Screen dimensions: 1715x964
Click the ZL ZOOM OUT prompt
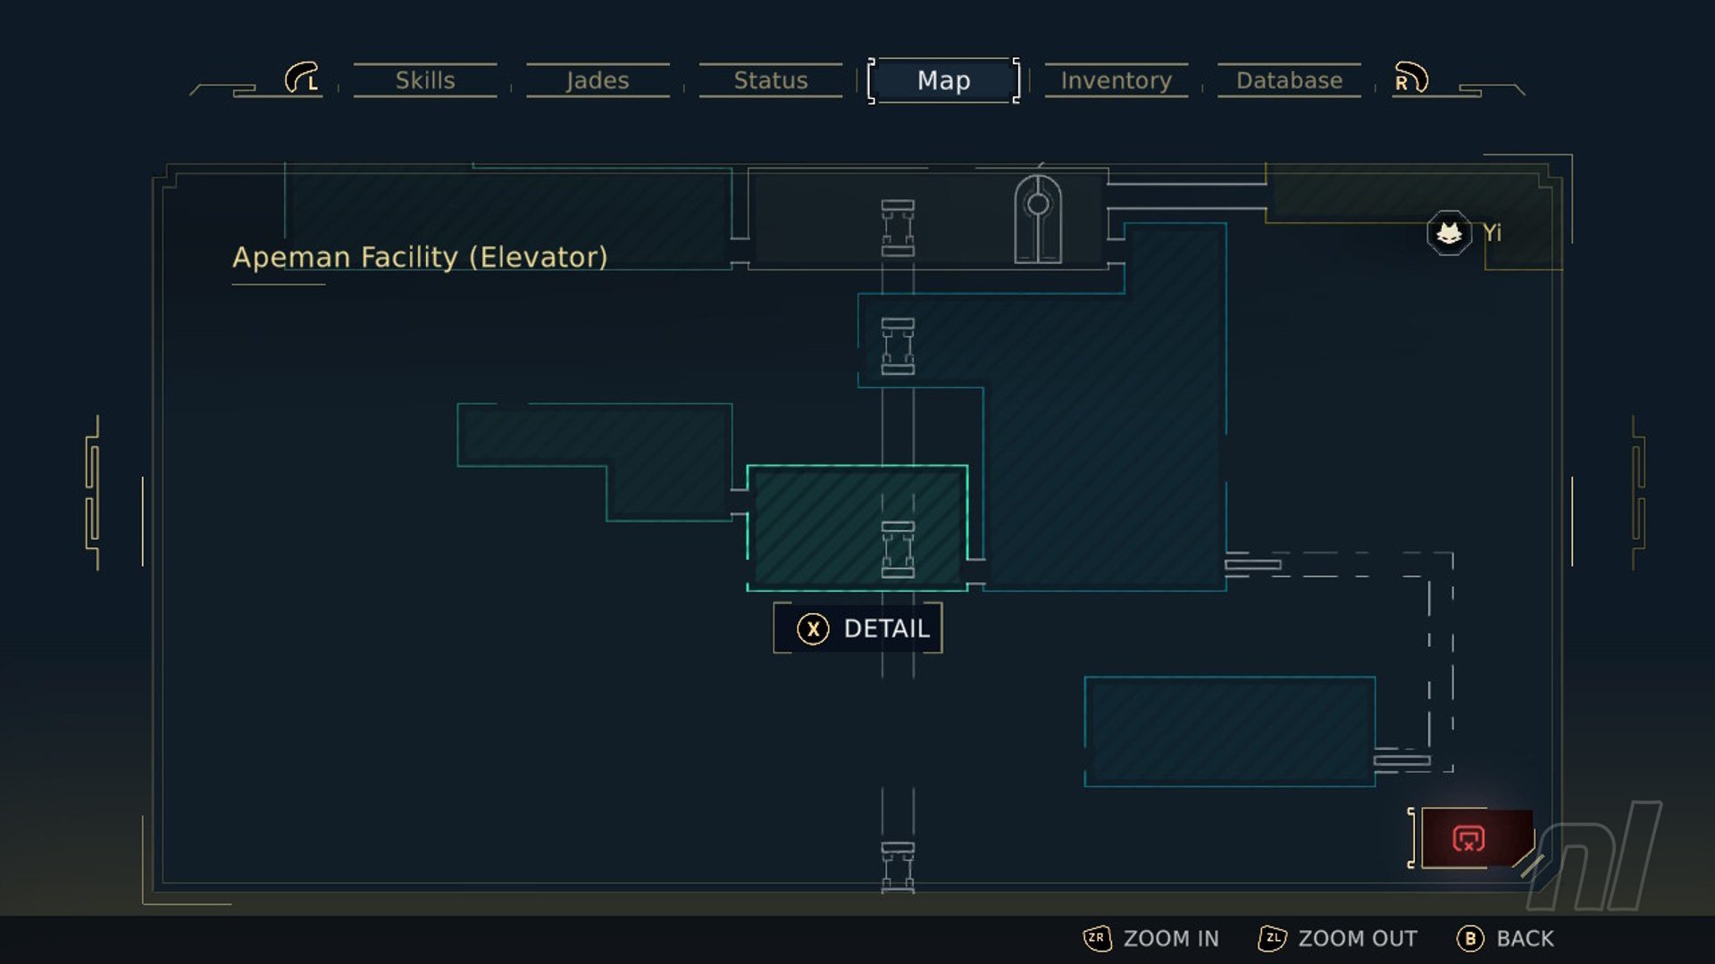1337,938
